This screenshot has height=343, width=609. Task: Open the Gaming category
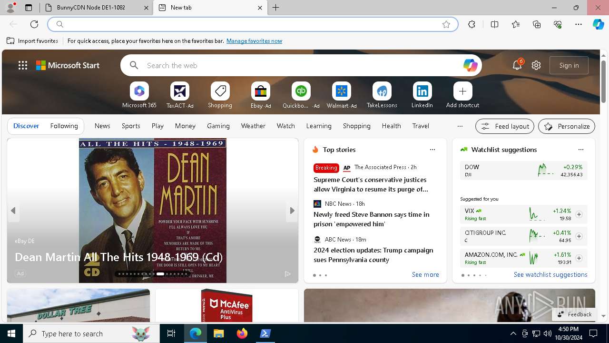coord(218,126)
